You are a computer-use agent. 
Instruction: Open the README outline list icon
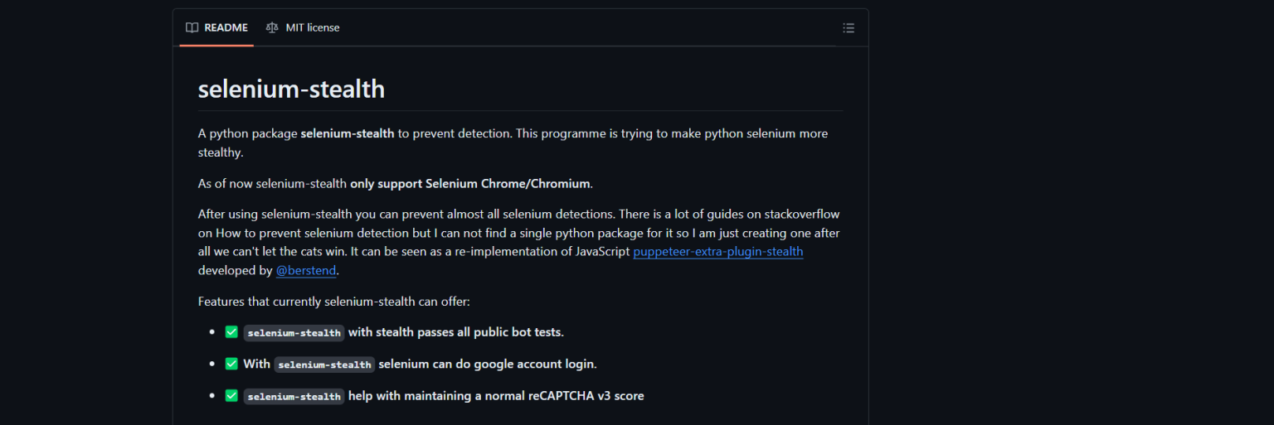pos(849,28)
